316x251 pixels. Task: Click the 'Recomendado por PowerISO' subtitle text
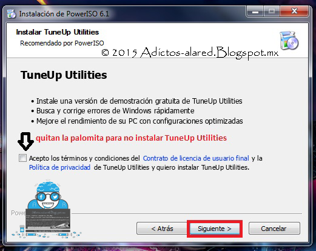[62, 43]
